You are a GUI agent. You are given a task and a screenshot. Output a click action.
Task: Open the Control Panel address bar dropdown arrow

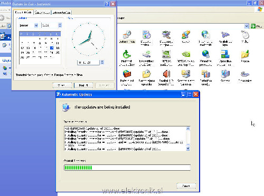point(247,26)
